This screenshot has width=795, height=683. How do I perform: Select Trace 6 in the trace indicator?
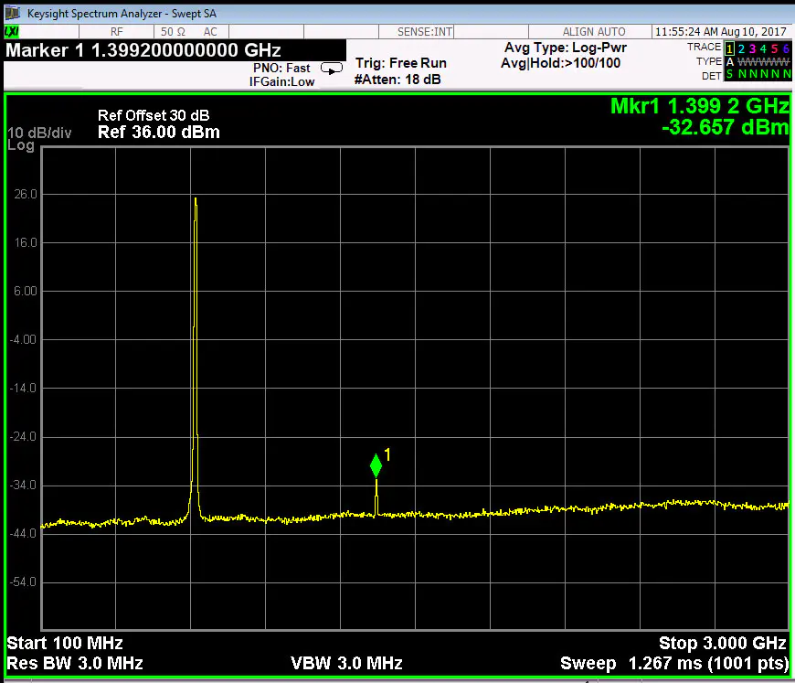(785, 48)
